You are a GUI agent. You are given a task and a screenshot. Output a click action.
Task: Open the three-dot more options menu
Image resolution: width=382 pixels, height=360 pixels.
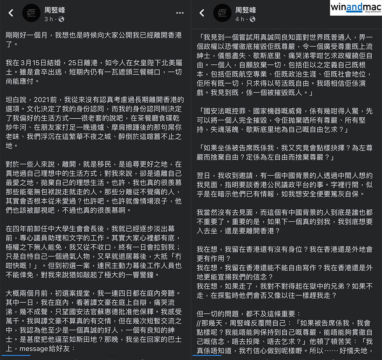tap(180, 13)
